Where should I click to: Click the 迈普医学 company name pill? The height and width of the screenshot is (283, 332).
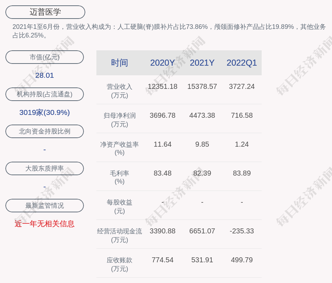tap(45, 12)
